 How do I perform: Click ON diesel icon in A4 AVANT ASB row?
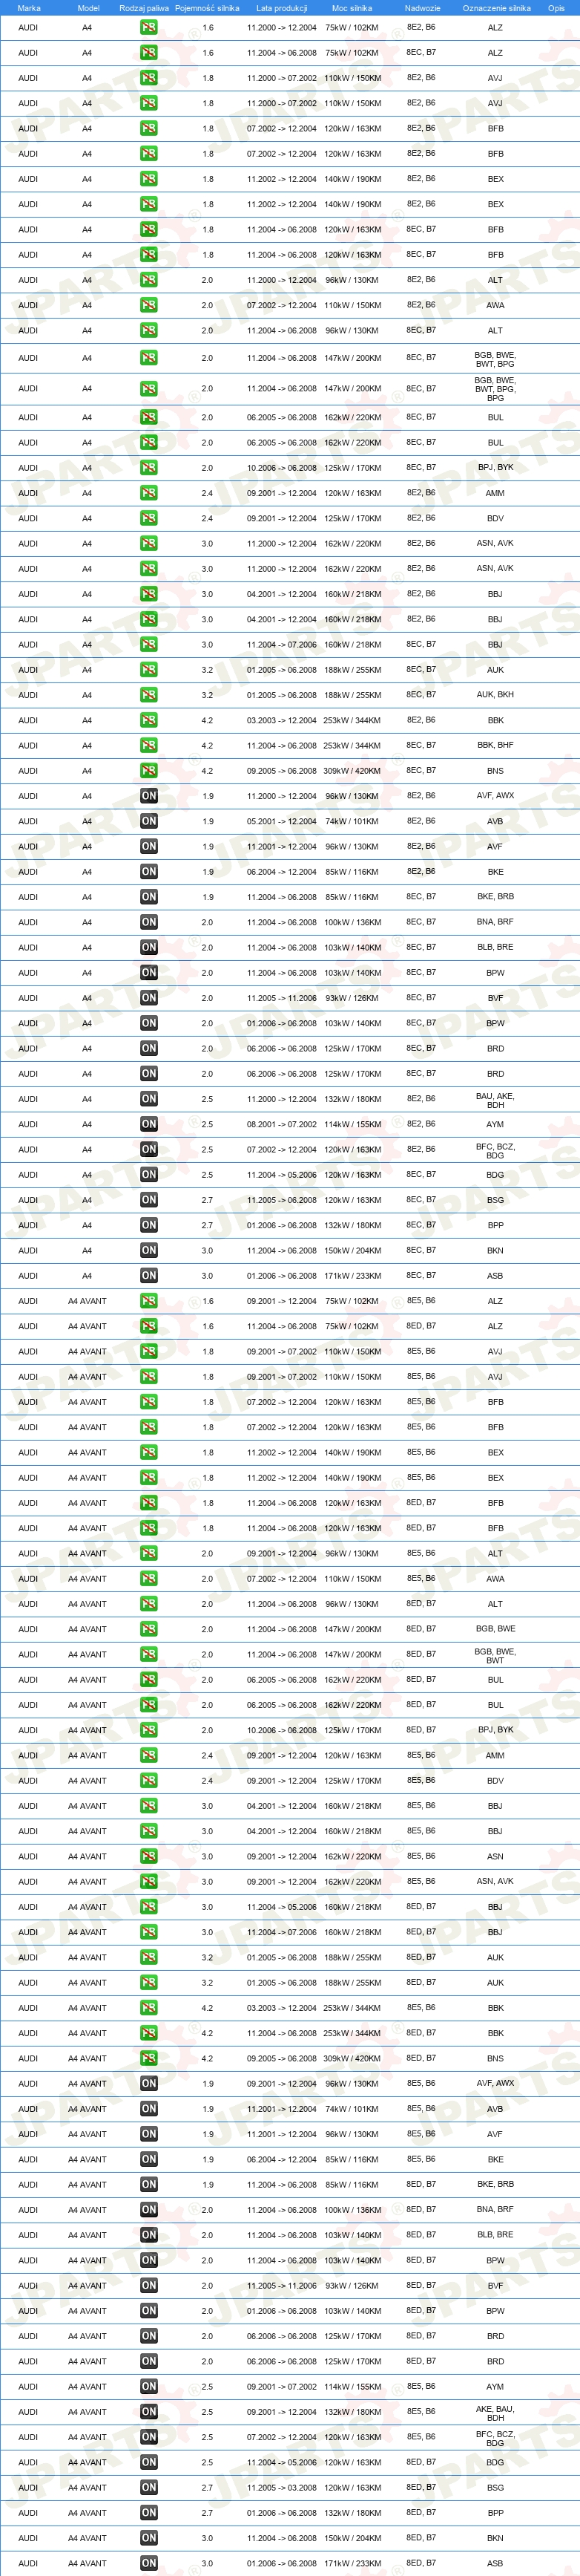coord(148,2563)
